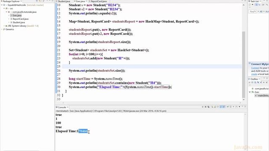Screen dimensions: 269x151
Task: Select Student.java in Package Explorer
Action: pyautogui.click(x=18, y=22)
